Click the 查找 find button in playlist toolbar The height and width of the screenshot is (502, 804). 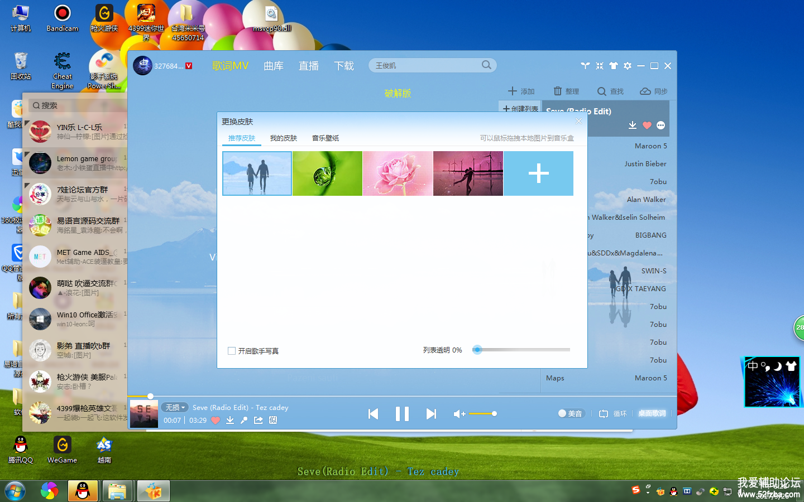(610, 91)
